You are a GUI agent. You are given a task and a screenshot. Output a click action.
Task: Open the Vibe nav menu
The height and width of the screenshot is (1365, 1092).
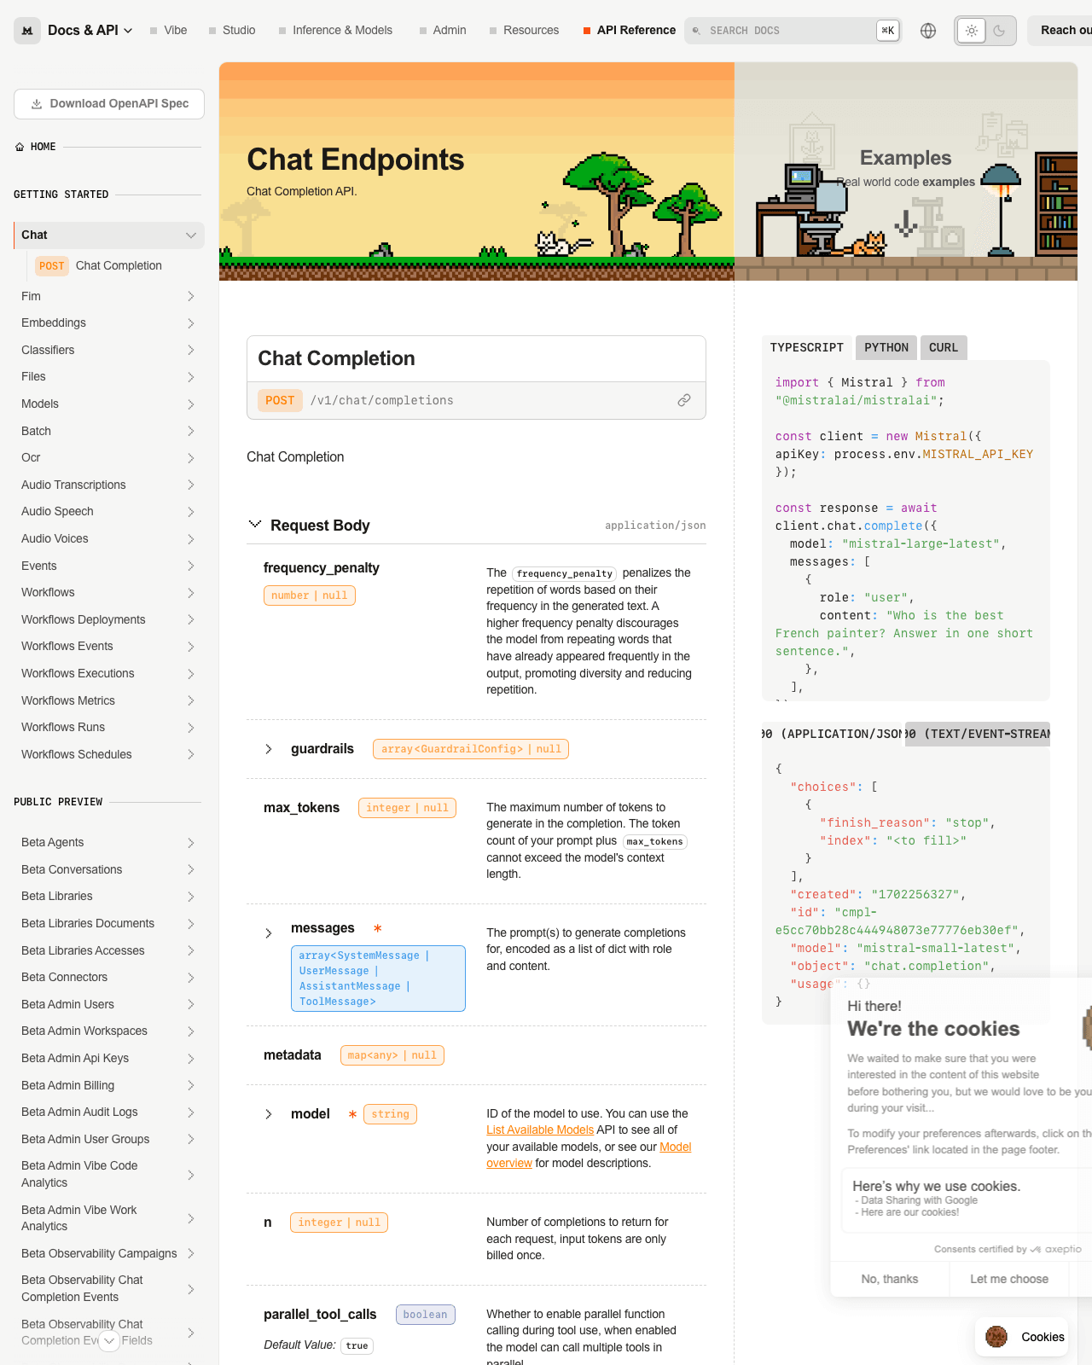(x=168, y=31)
